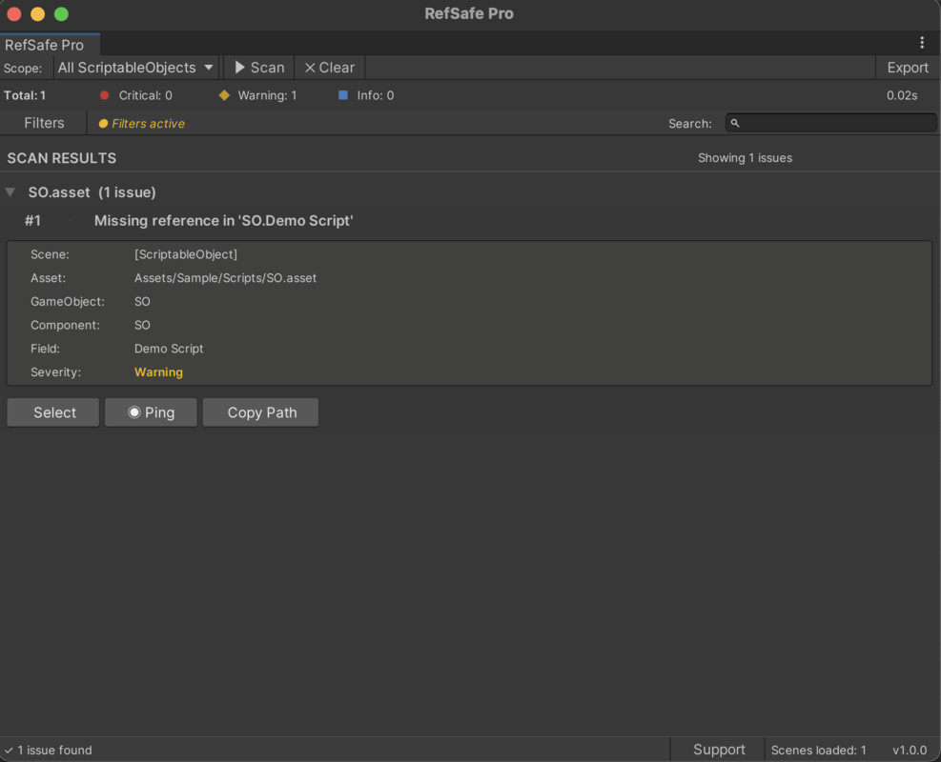This screenshot has width=941, height=762.
Task: Click the Filters active label
Action: (x=148, y=124)
